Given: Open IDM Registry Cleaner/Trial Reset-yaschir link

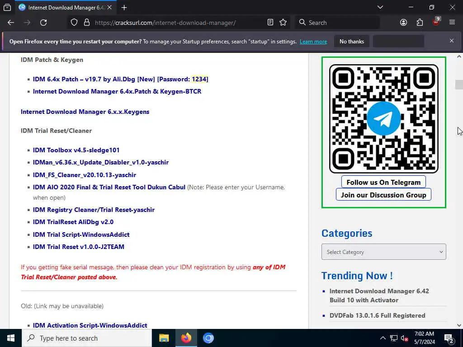Looking at the screenshot, I should tap(94, 210).
